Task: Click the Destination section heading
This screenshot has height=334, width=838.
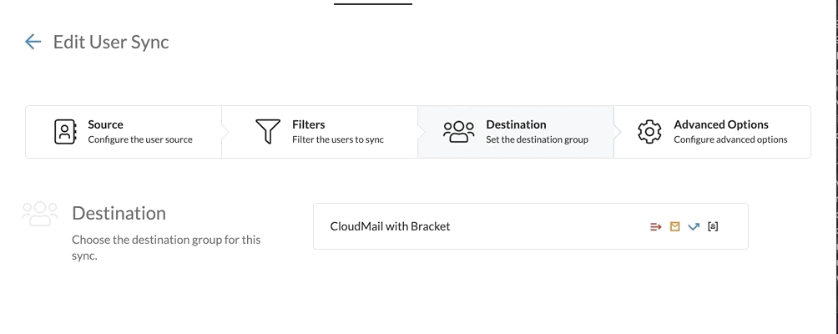Action: coord(119,213)
